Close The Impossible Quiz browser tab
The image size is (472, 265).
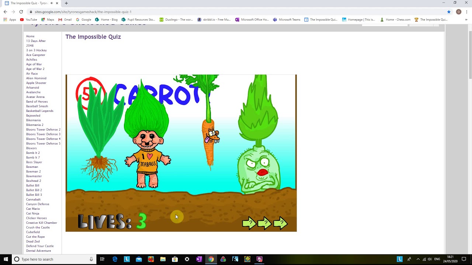tap(57, 3)
